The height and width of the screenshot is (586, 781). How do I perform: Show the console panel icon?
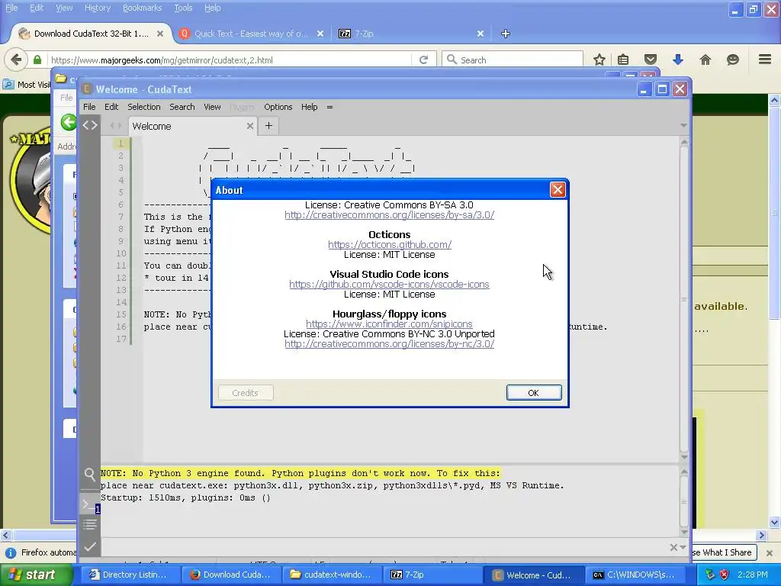(x=90, y=504)
